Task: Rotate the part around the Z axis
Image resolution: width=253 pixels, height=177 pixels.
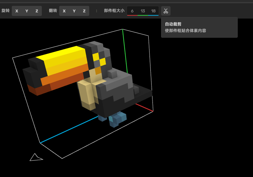Action: click(x=37, y=11)
